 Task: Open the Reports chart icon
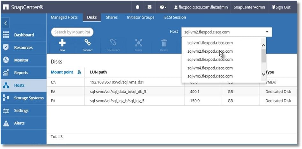(6, 73)
